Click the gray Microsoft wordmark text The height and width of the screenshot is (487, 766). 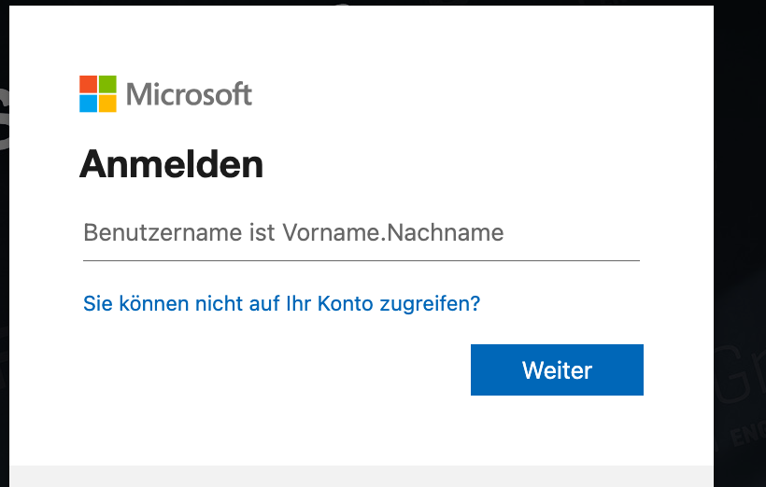point(189,94)
